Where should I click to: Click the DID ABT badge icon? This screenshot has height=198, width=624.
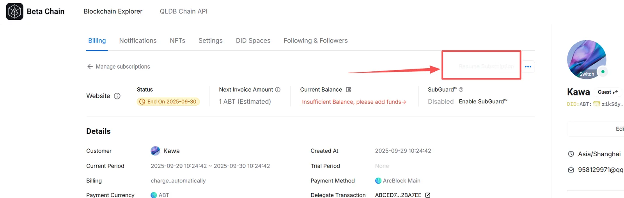pos(597,104)
